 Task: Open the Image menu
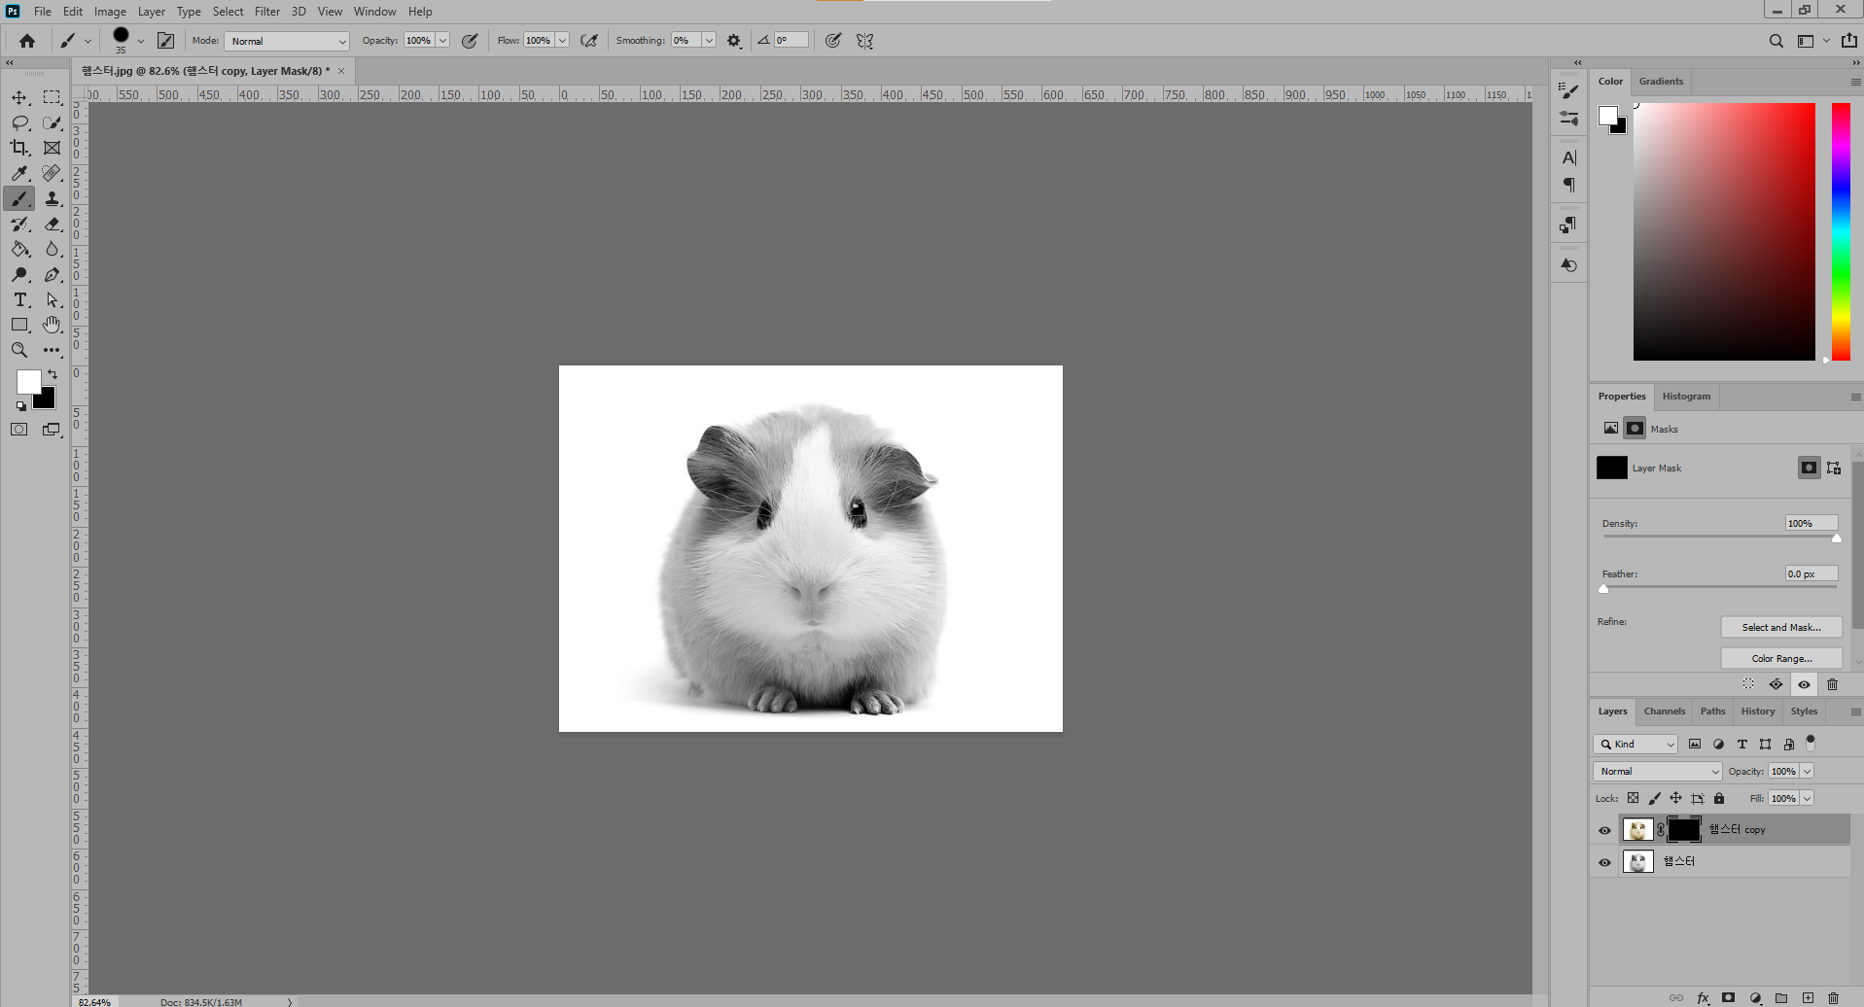[110, 12]
